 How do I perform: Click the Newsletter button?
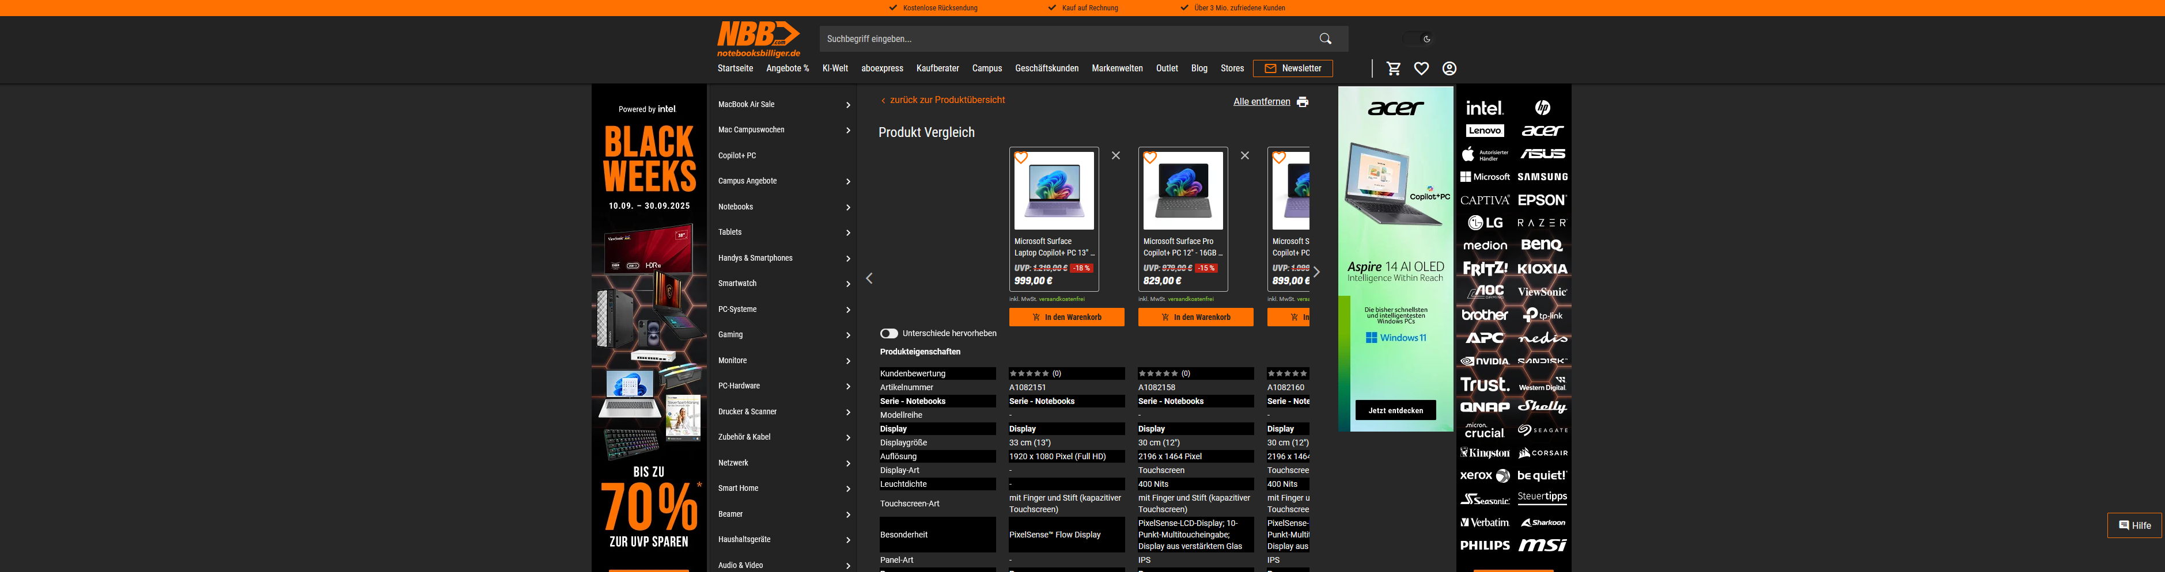coord(1293,69)
